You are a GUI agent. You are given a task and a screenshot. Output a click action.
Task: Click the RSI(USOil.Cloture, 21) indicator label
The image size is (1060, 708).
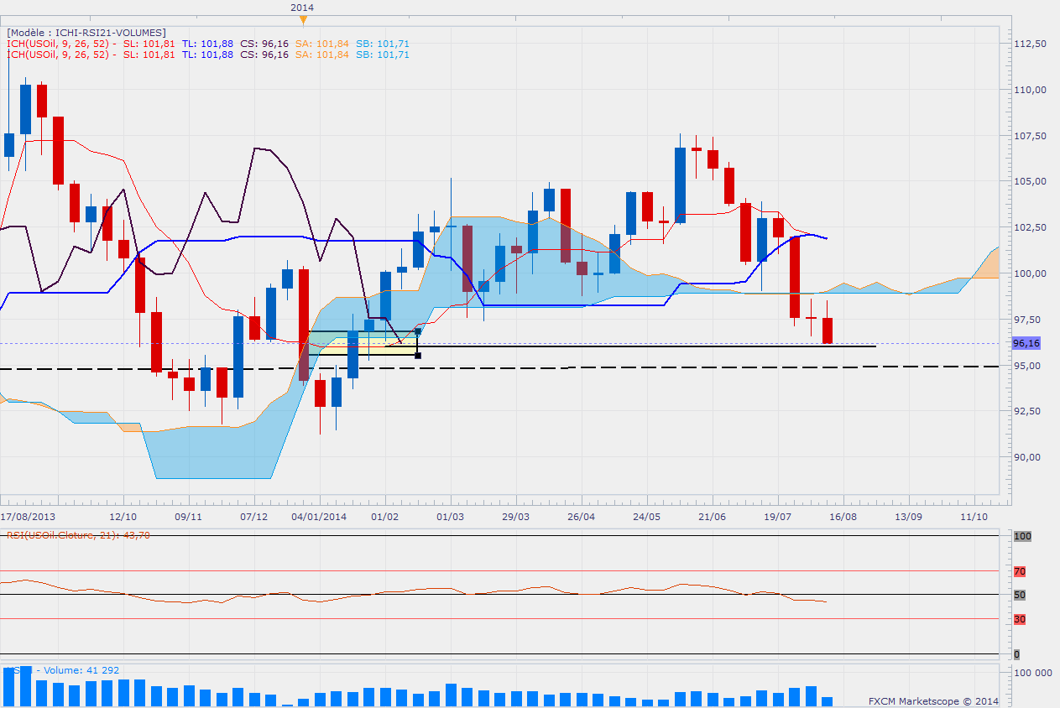pyautogui.click(x=78, y=535)
